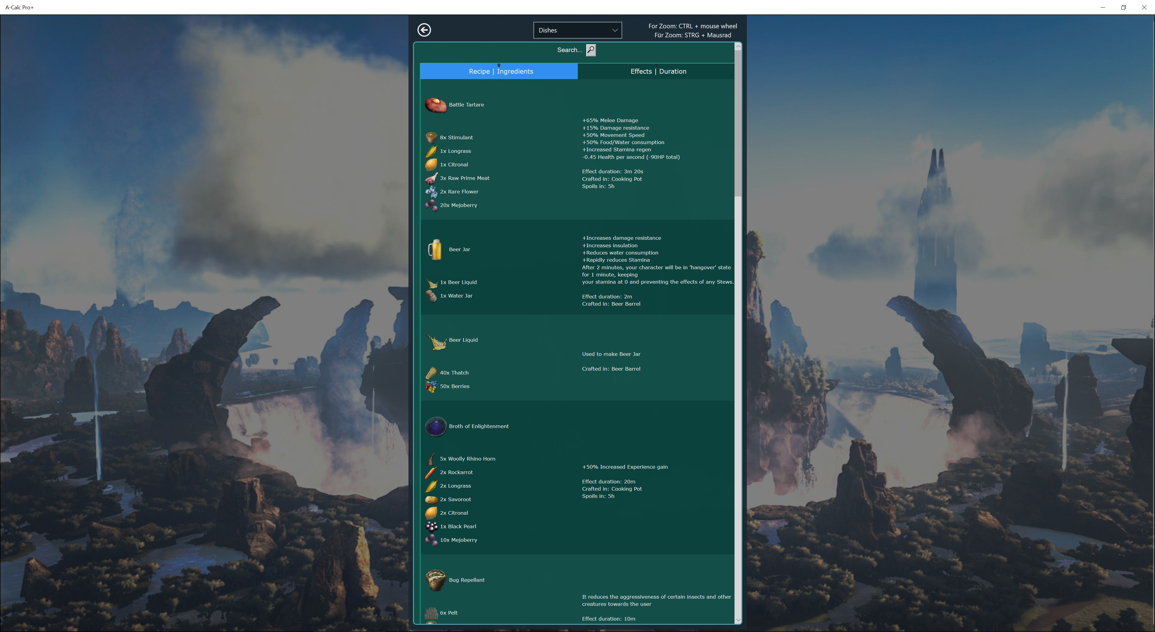The image size is (1155, 632).
Task: Click the search magnifier icon
Action: pyautogui.click(x=590, y=50)
